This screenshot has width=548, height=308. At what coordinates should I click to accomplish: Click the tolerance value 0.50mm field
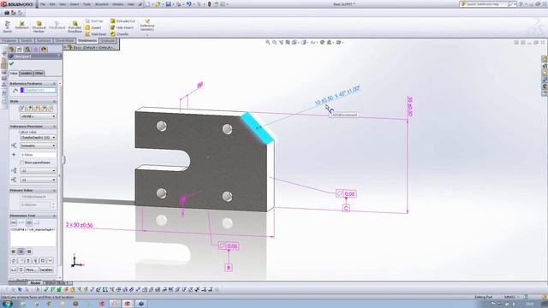tap(38, 155)
